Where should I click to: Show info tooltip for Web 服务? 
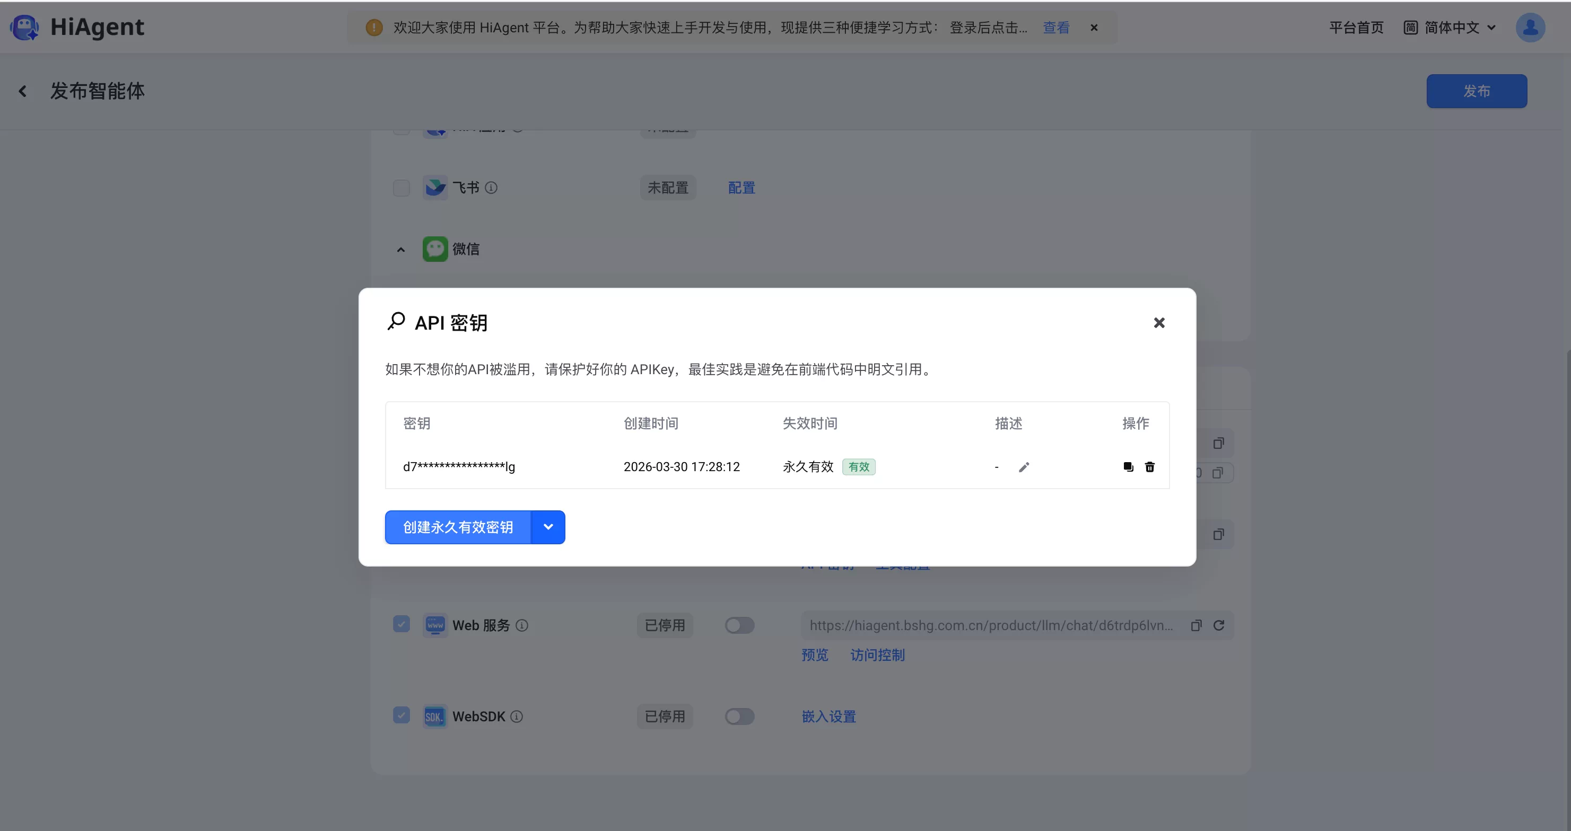pyautogui.click(x=522, y=626)
